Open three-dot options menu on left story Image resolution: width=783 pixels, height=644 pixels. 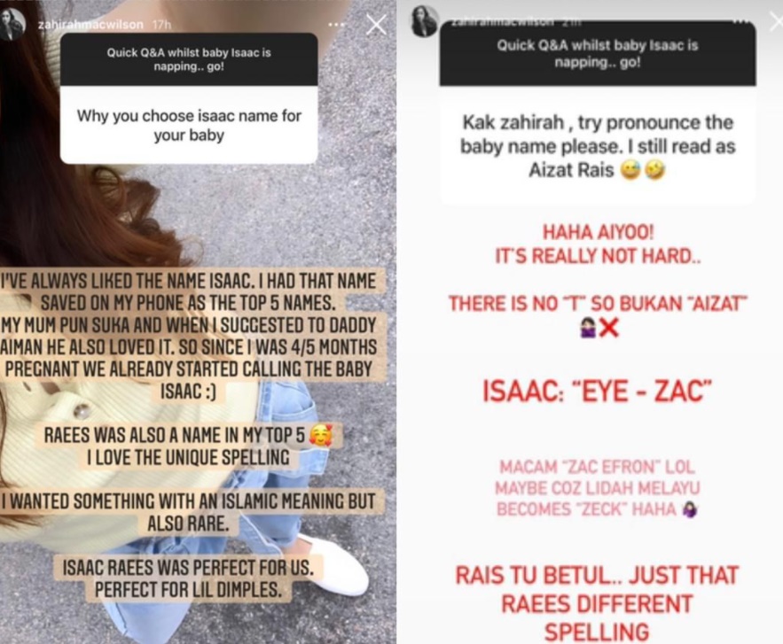pyautogui.click(x=336, y=25)
